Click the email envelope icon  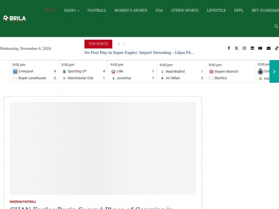[x=268, y=48]
